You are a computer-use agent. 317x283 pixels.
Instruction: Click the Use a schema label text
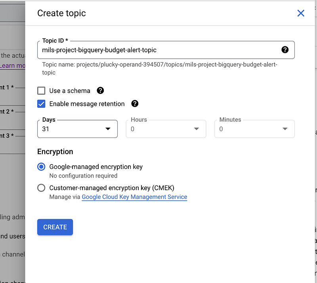[70, 91]
